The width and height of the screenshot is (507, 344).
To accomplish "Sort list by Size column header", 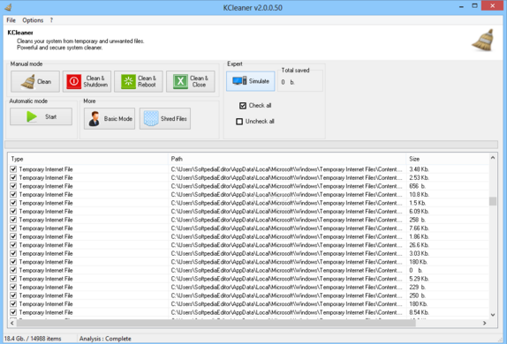I will pyautogui.click(x=448, y=159).
